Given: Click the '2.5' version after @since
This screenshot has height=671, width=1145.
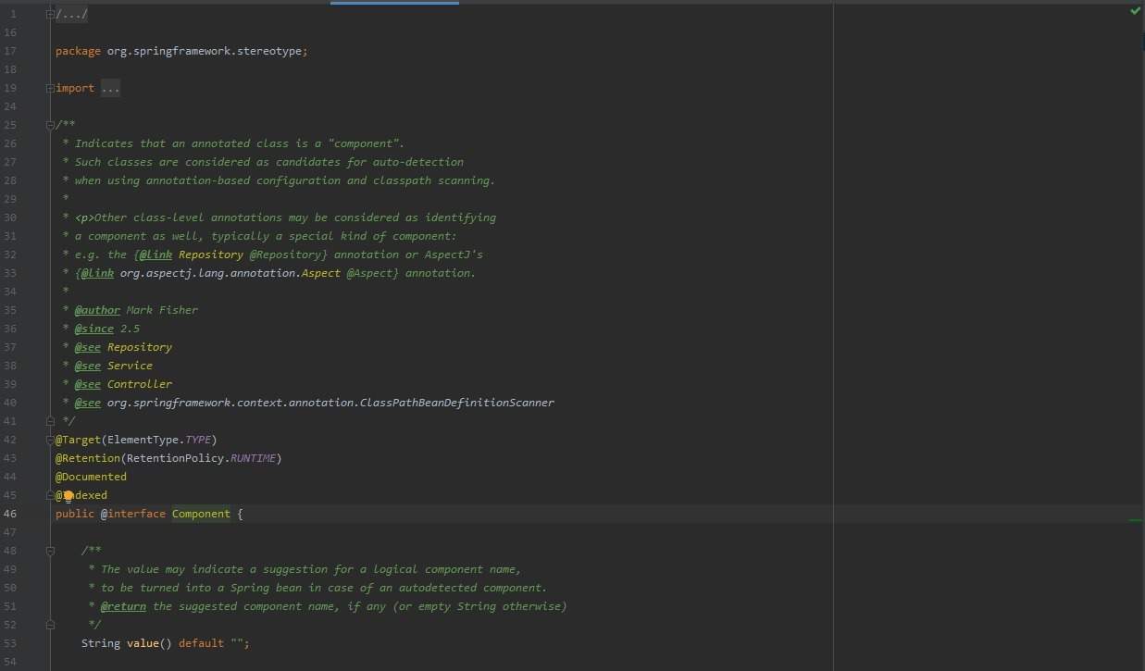Looking at the screenshot, I should [x=130, y=329].
